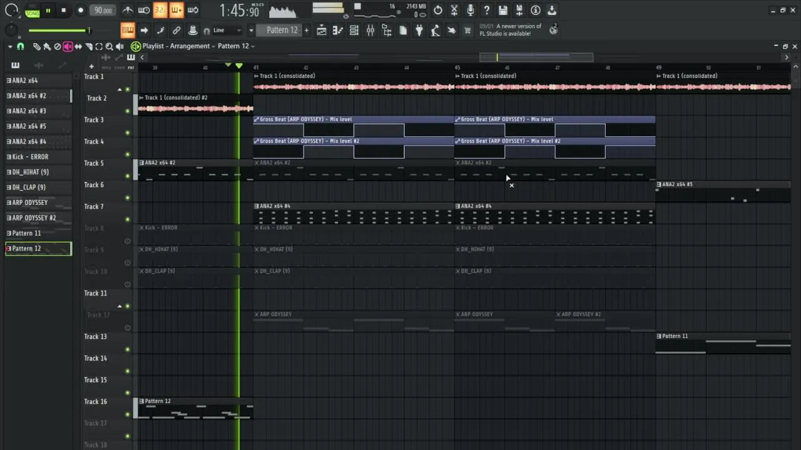Screen dimensions: 801x450
Task: Stop playback
Action: tap(63, 10)
